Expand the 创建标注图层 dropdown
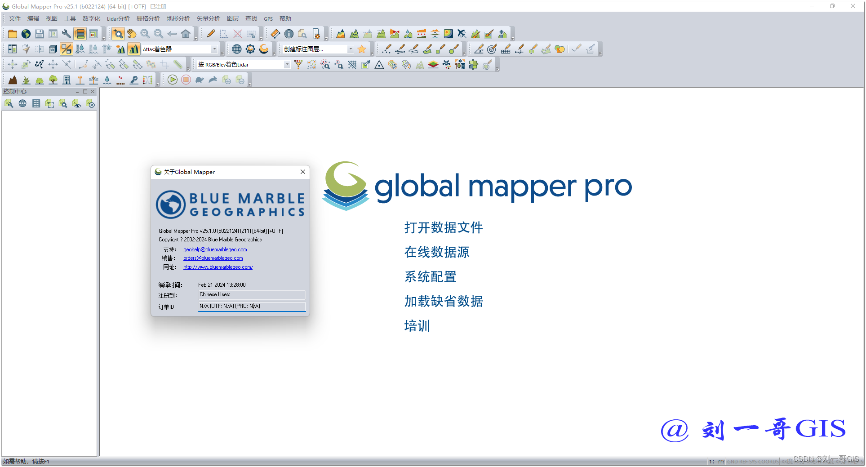866x467 pixels. pos(351,49)
